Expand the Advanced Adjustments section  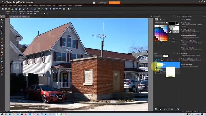pos(190,59)
